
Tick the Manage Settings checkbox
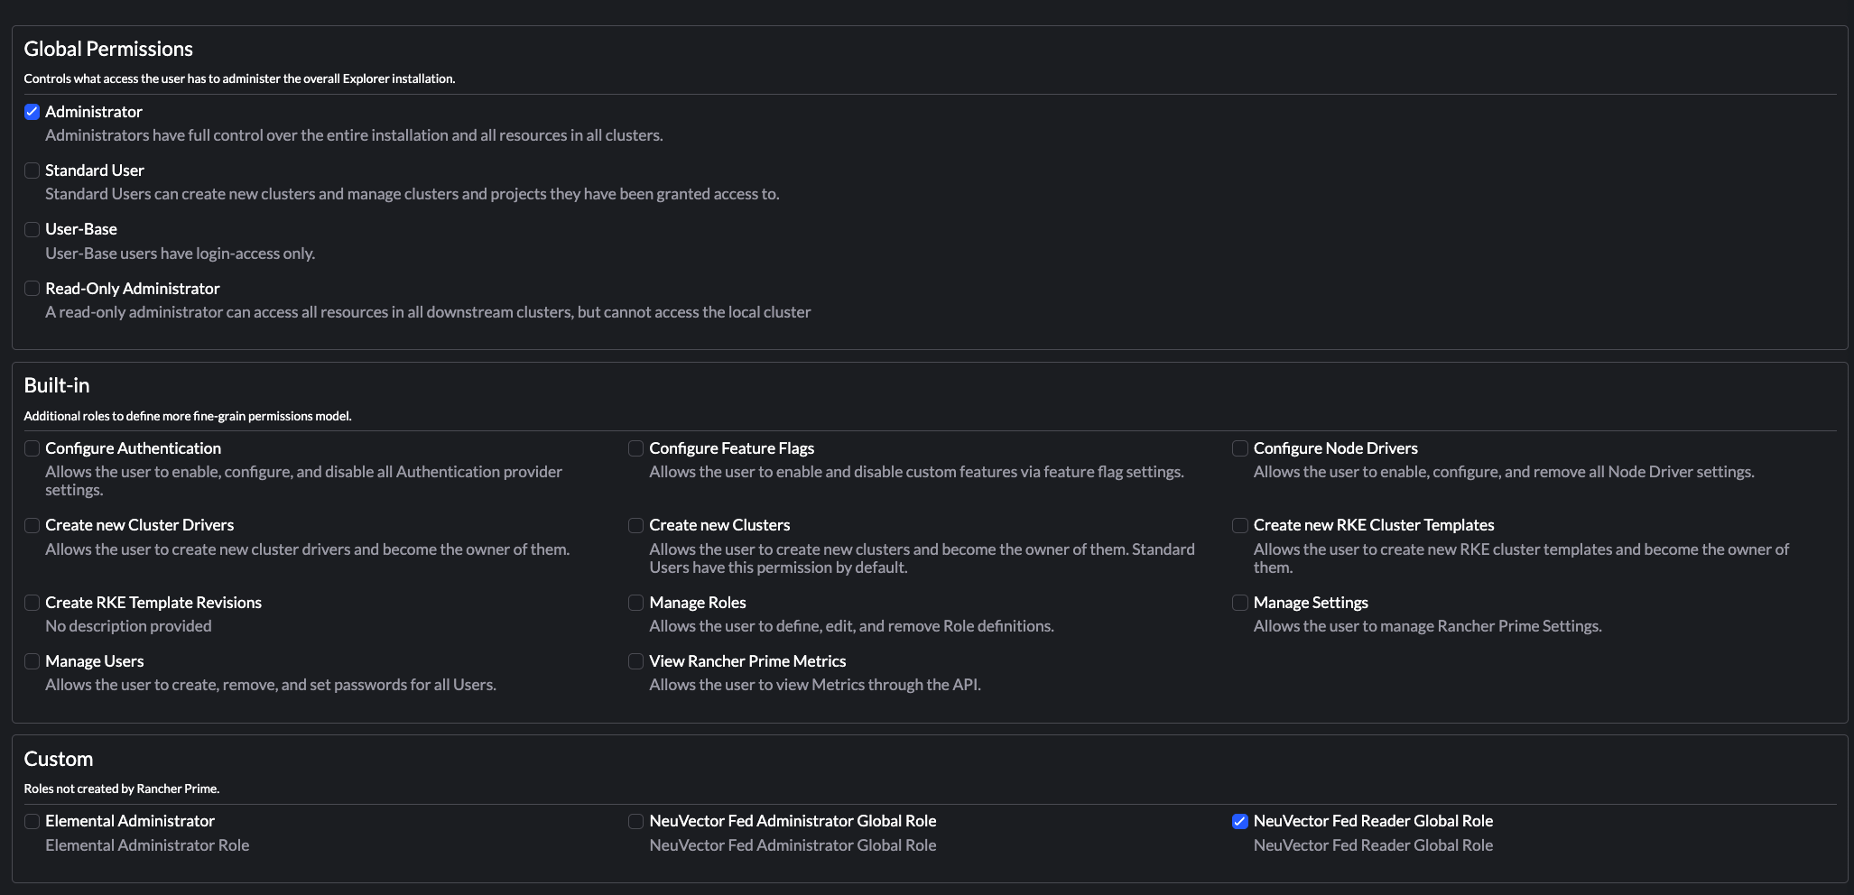point(1240,603)
